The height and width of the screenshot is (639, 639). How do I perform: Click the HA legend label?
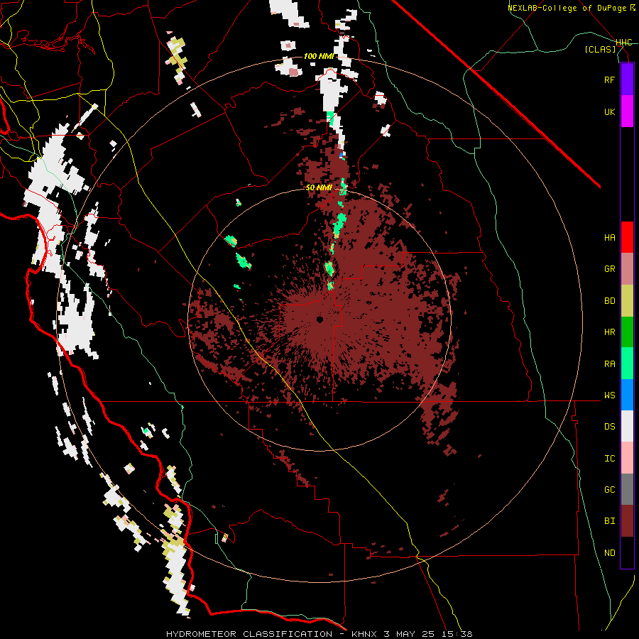[x=609, y=238]
